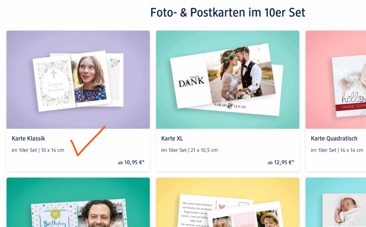Click the Vielen Dank text on wedding card
The width and height of the screenshot is (366, 227).
[192, 82]
